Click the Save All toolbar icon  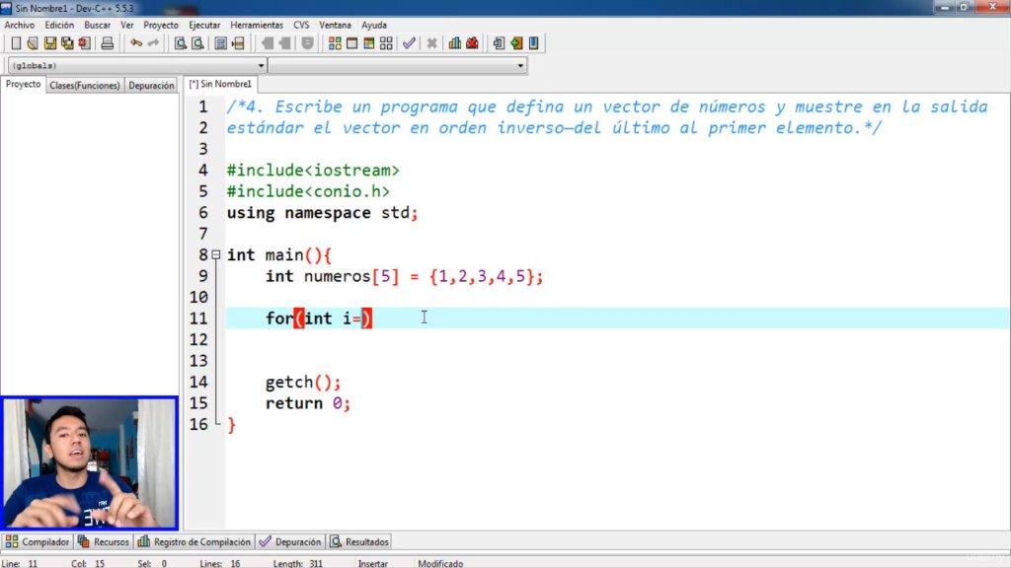[x=67, y=43]
